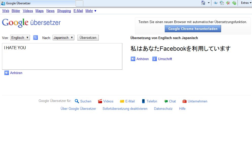The width and height of the screenshot is (252, 142).
Task: Click the red-cross tools toolbar icon
Action: pos(228,3)
